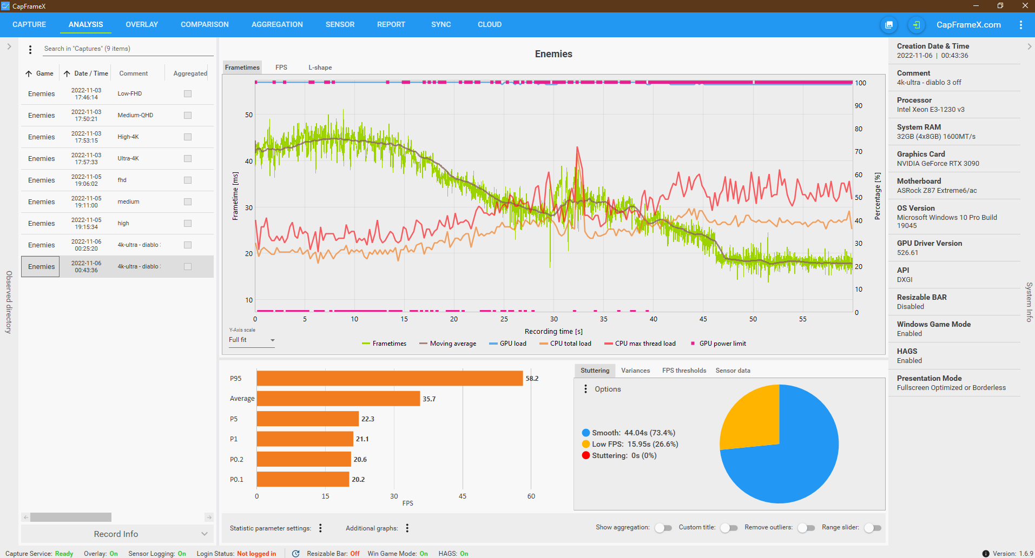1035x558 pixels.
Task: Enable Range slider toggle
Action: [872, 528]
